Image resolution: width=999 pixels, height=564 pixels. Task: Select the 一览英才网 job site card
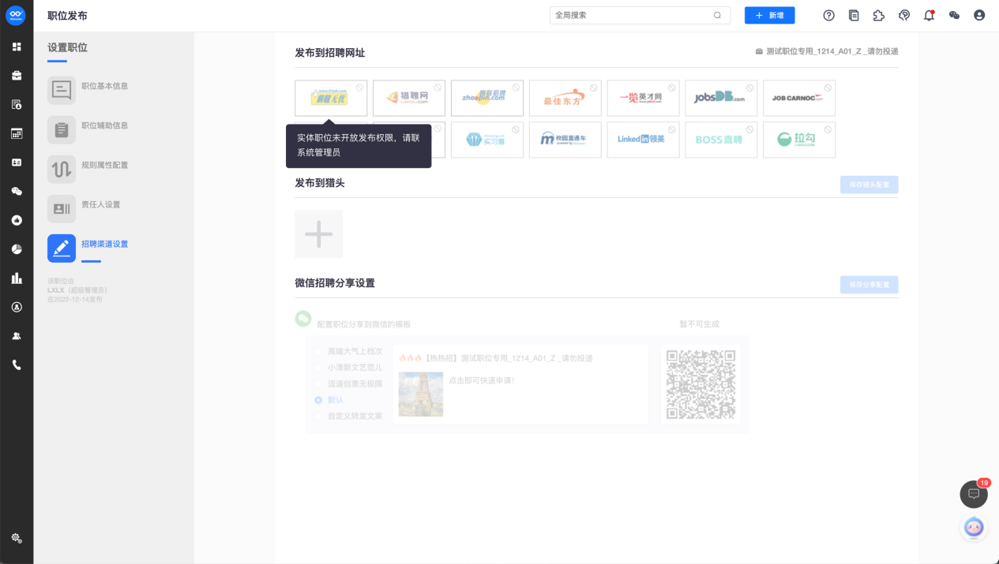[643, 98]
